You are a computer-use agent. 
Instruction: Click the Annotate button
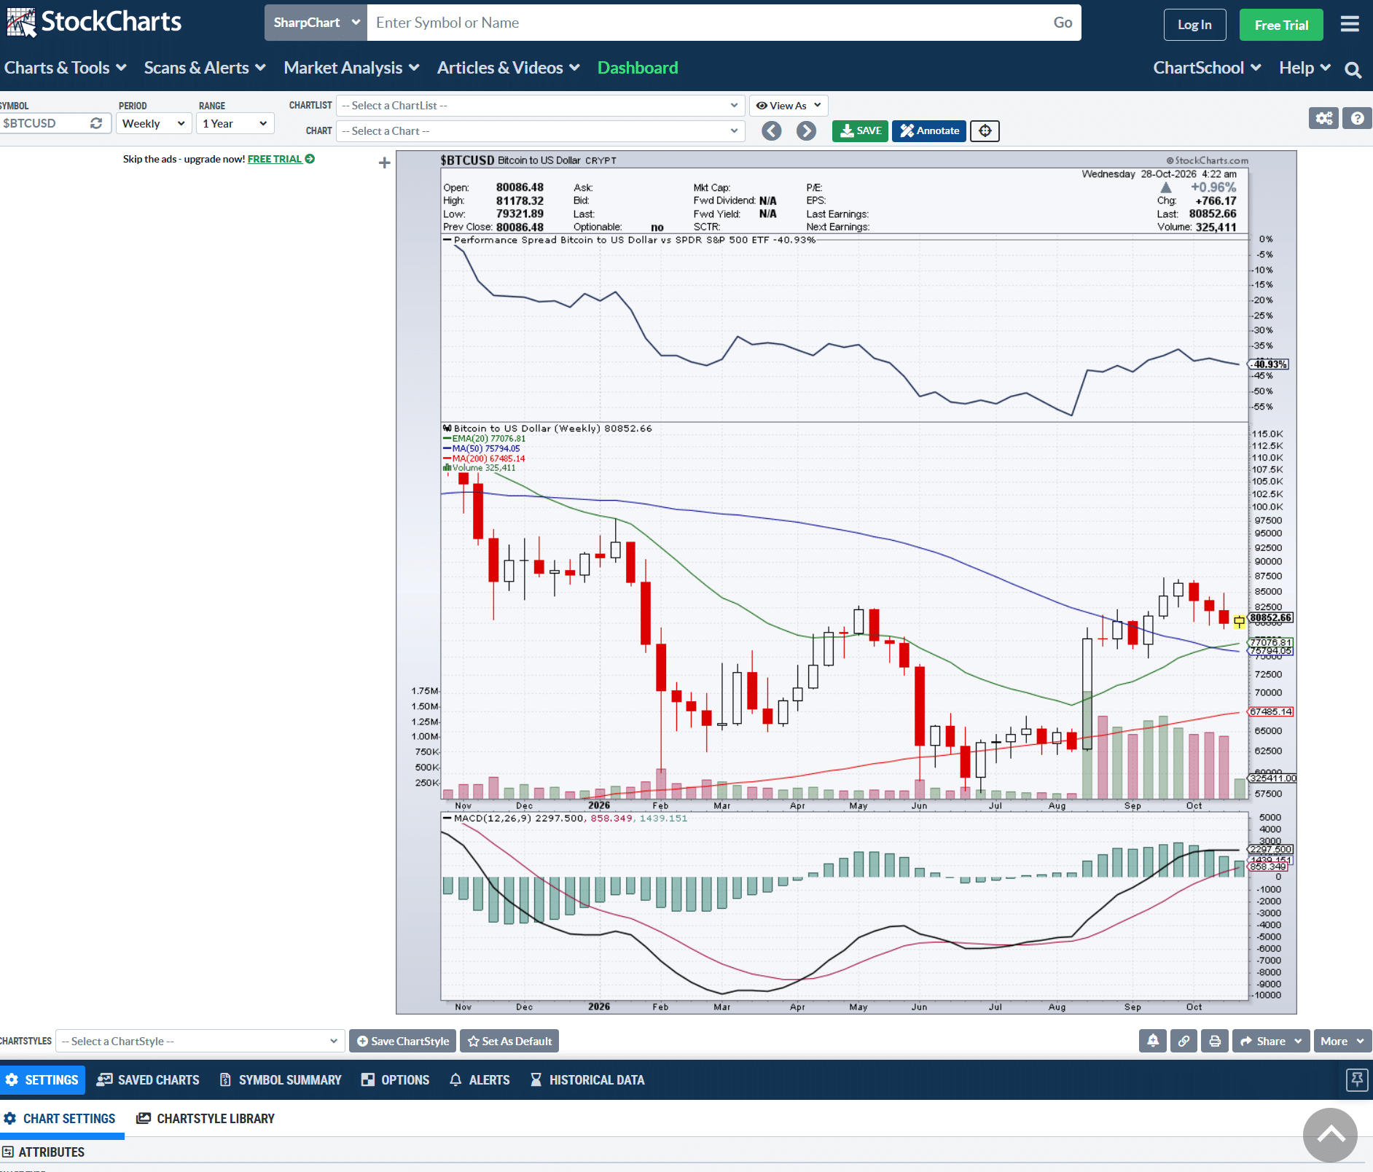coord(929,130)
